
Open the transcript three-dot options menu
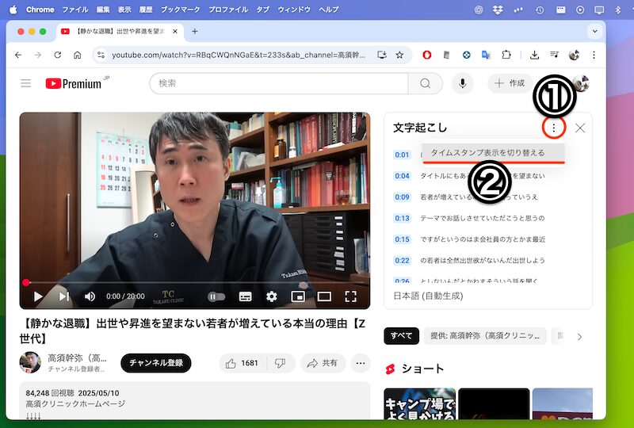pos(553,128)
